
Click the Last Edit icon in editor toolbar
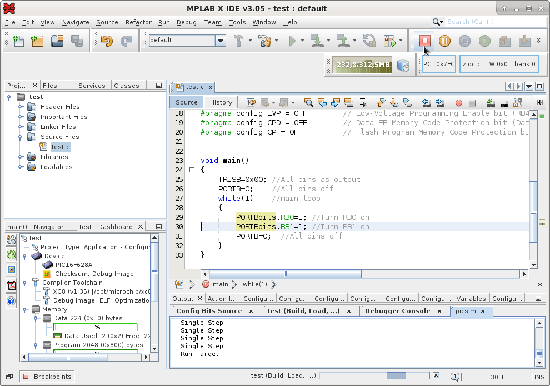pos(251,102)
